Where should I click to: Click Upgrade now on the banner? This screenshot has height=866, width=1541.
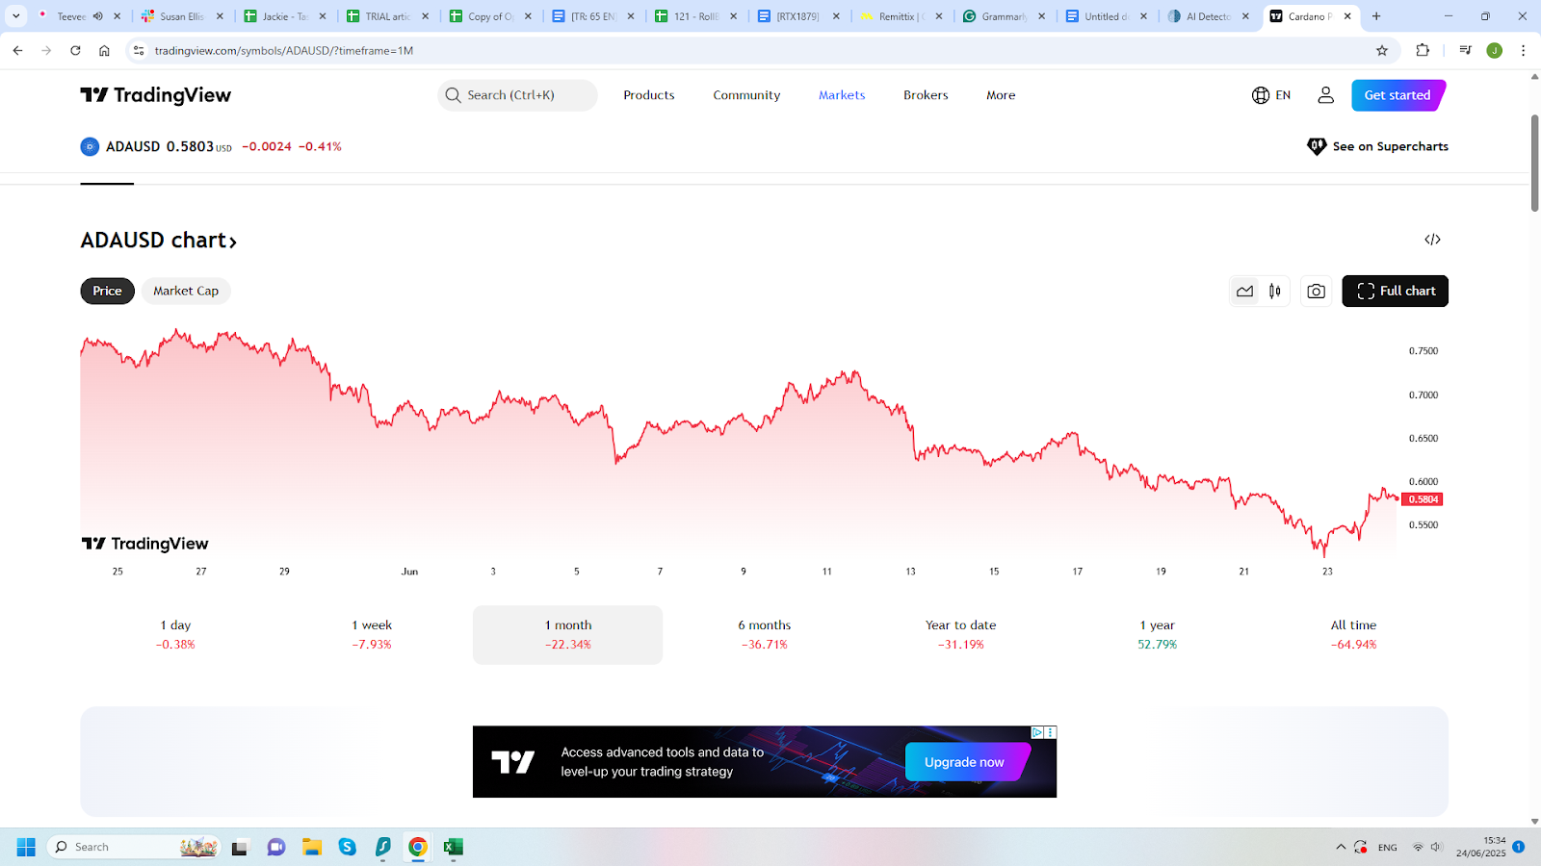tap(966, 762)
